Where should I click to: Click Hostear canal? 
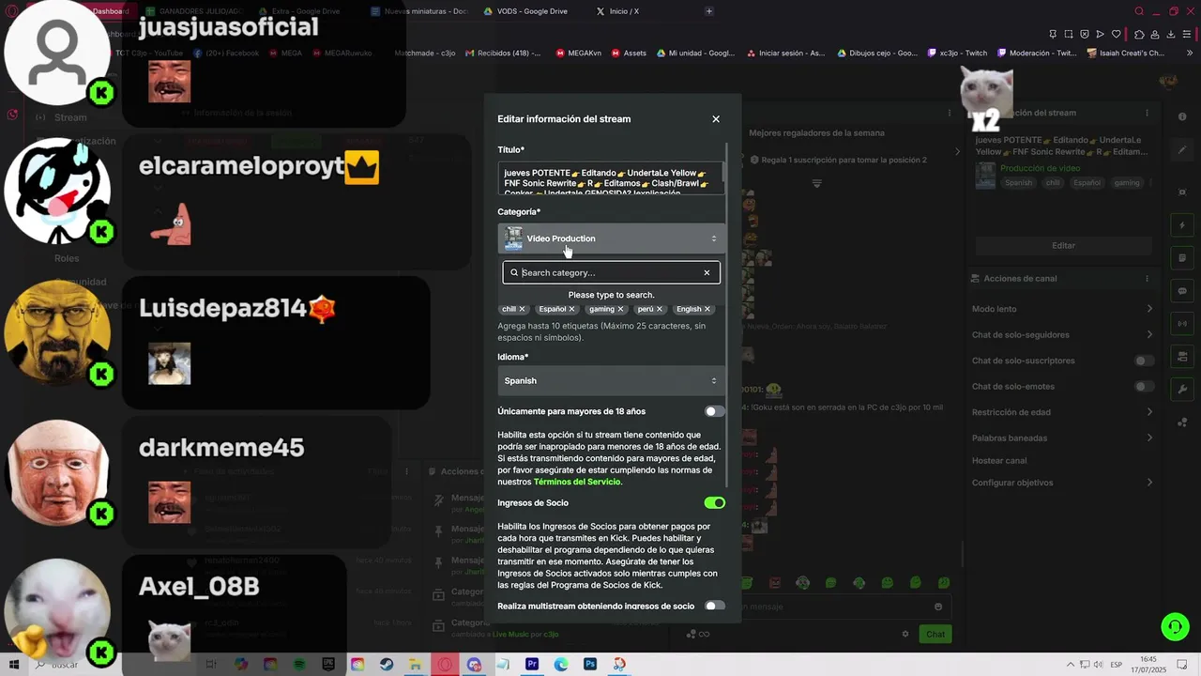click(999, 461)
